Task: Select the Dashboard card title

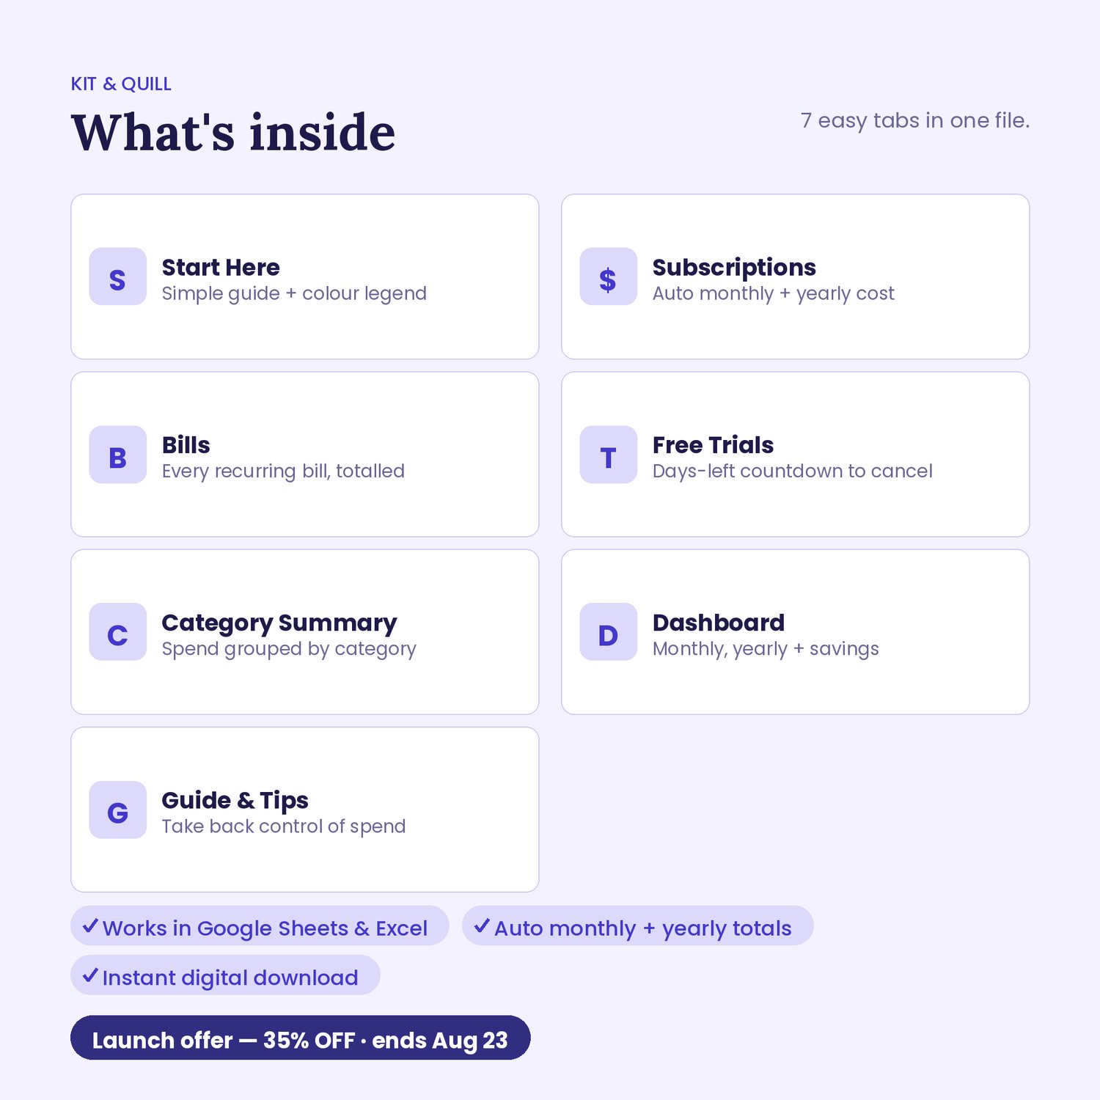Action: click(x=719, y=623)
